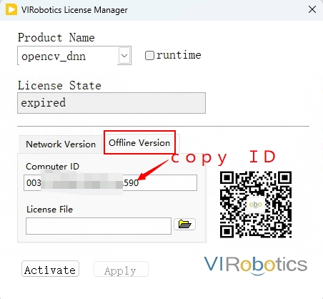Click the License State label
The image size is (323, 299).
pyautogui.click(x=59, y=85)
